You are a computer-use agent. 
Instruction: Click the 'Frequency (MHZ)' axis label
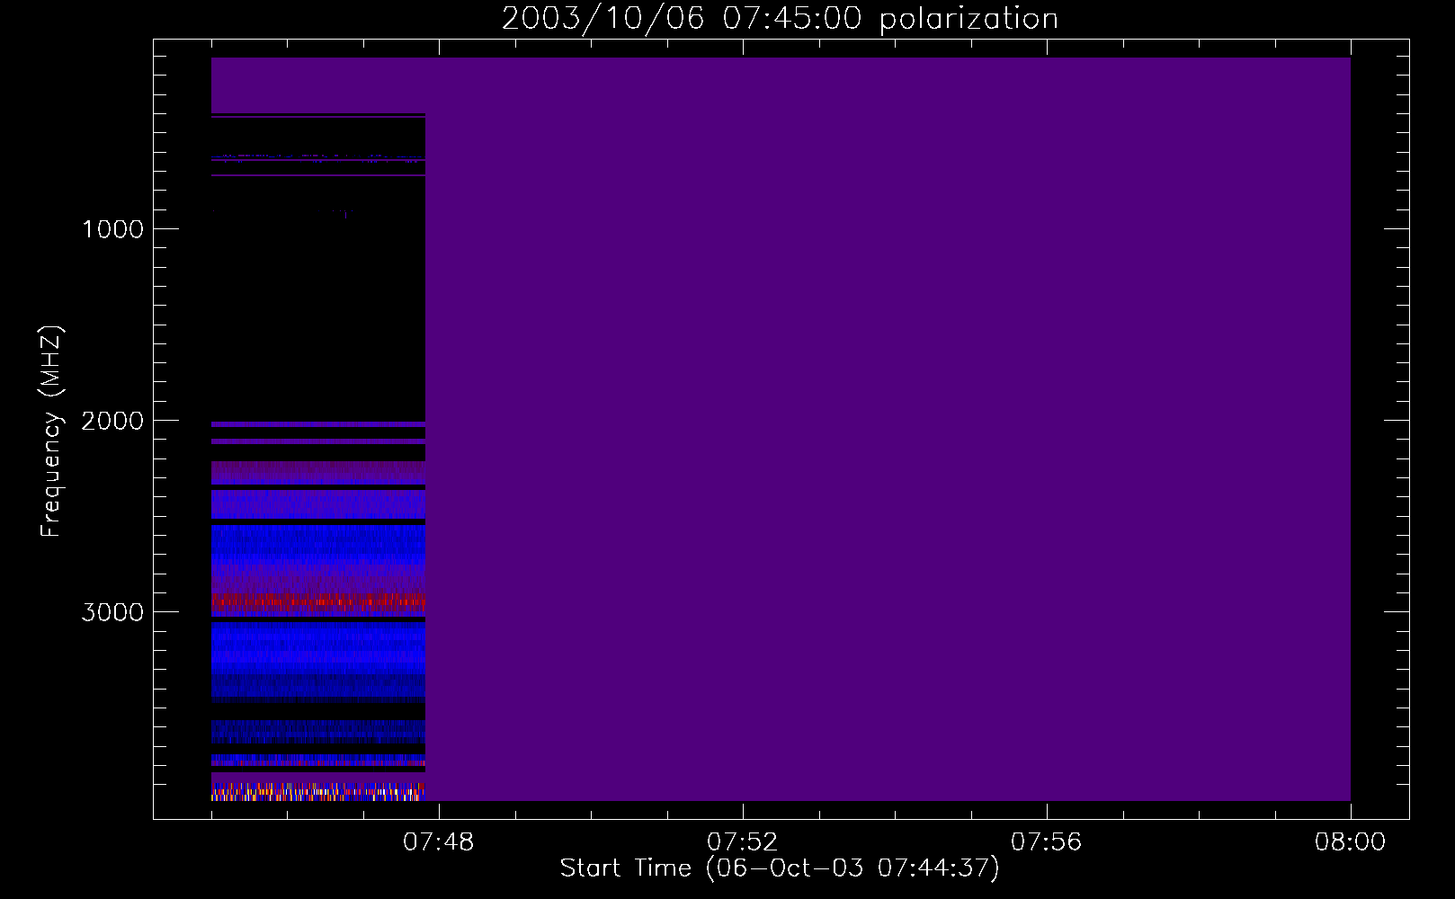pos(52,432)
